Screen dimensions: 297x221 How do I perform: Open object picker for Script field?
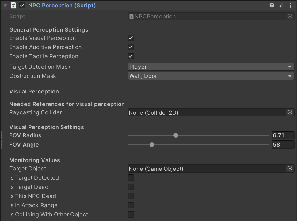pyautogui.click(x=290, y=16)
